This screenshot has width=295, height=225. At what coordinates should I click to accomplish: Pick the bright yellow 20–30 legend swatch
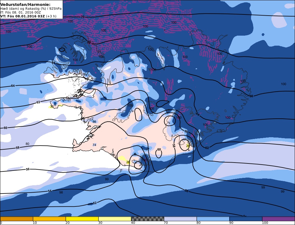pos(82,219)
